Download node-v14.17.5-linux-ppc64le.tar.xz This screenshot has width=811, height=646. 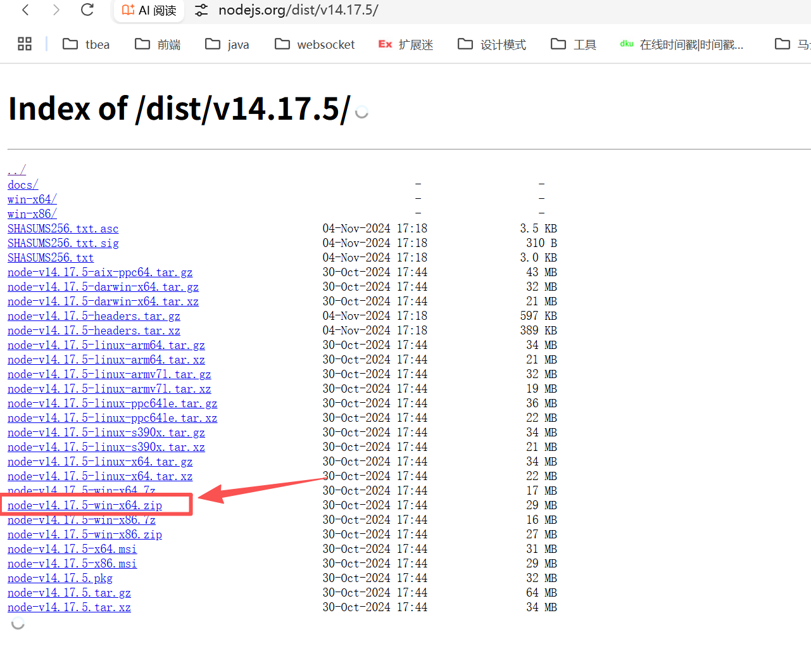113,417
